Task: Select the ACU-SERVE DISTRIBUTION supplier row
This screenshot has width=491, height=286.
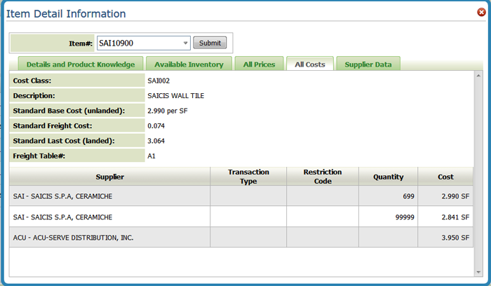Action: pyautogui.click(x=109, y=237)
